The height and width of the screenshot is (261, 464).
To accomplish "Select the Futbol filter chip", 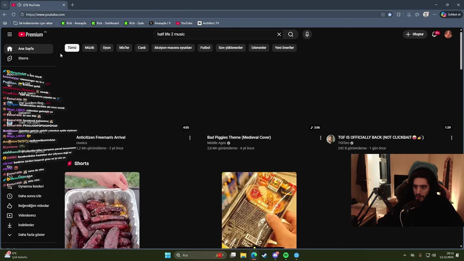I will point(205,47).
